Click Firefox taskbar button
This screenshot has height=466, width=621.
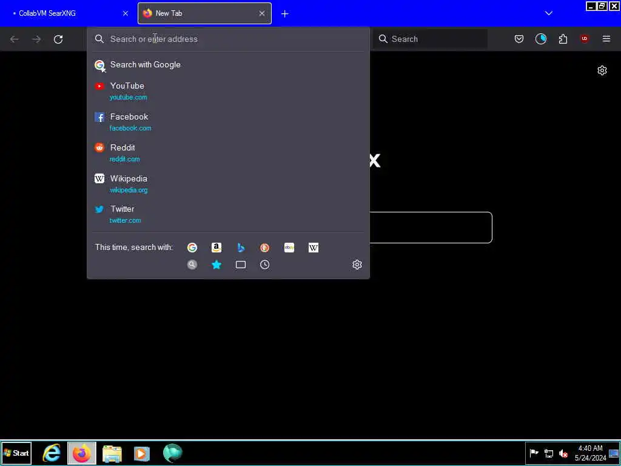point(82,453)
